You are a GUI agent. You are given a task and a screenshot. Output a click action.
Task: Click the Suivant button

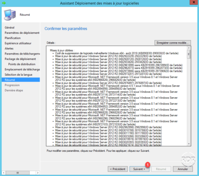tap(139, 169)
